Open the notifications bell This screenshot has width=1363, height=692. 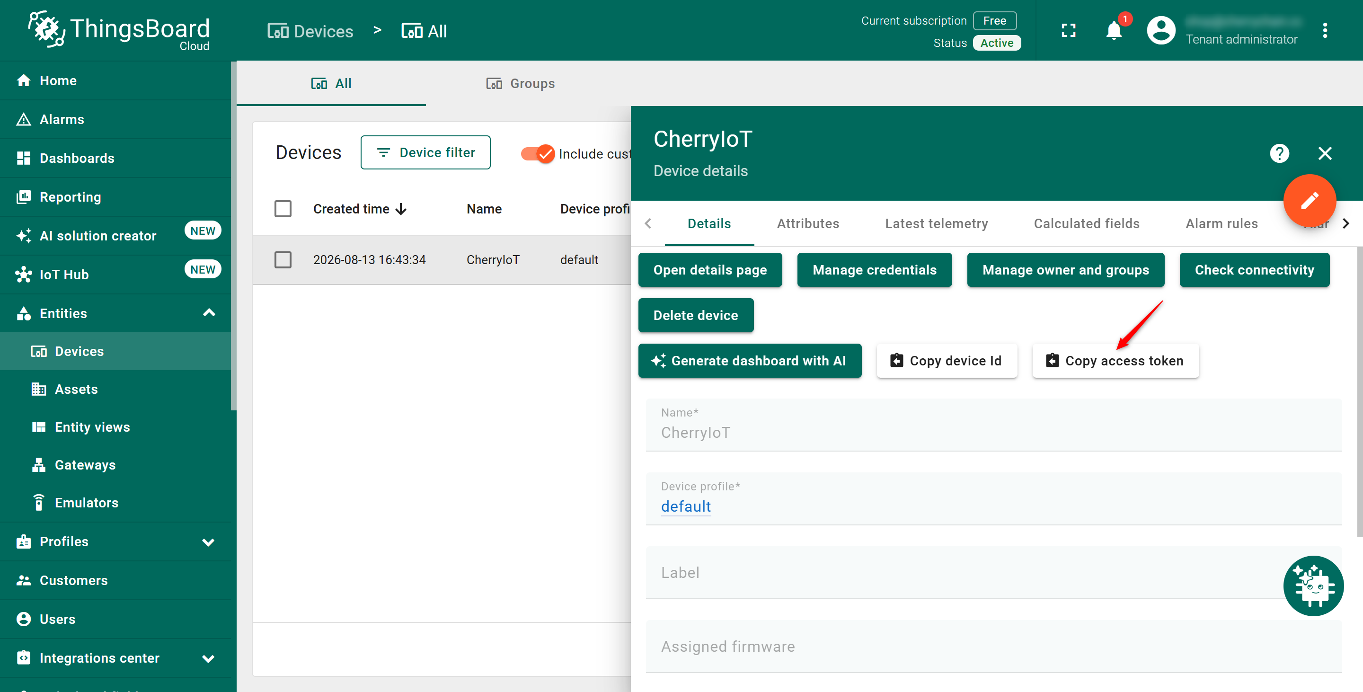1114,30
